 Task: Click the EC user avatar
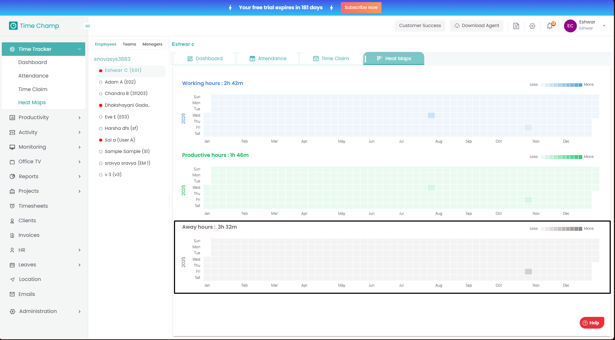pyautogui.click(x=570, y=26)
